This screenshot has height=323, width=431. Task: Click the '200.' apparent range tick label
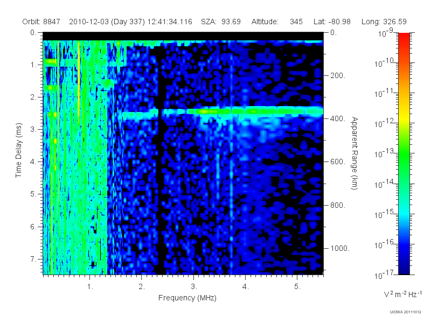point(338,75)
